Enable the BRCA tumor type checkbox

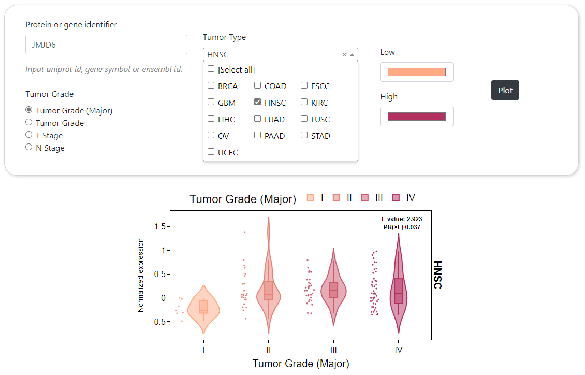pyautogui.click(x=211, y=86)
